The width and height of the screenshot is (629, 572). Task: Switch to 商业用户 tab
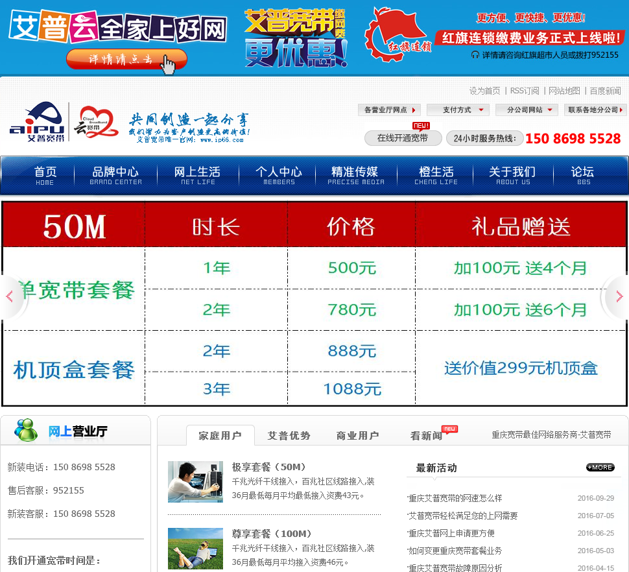pyautogui.click(x=357, y=435)
